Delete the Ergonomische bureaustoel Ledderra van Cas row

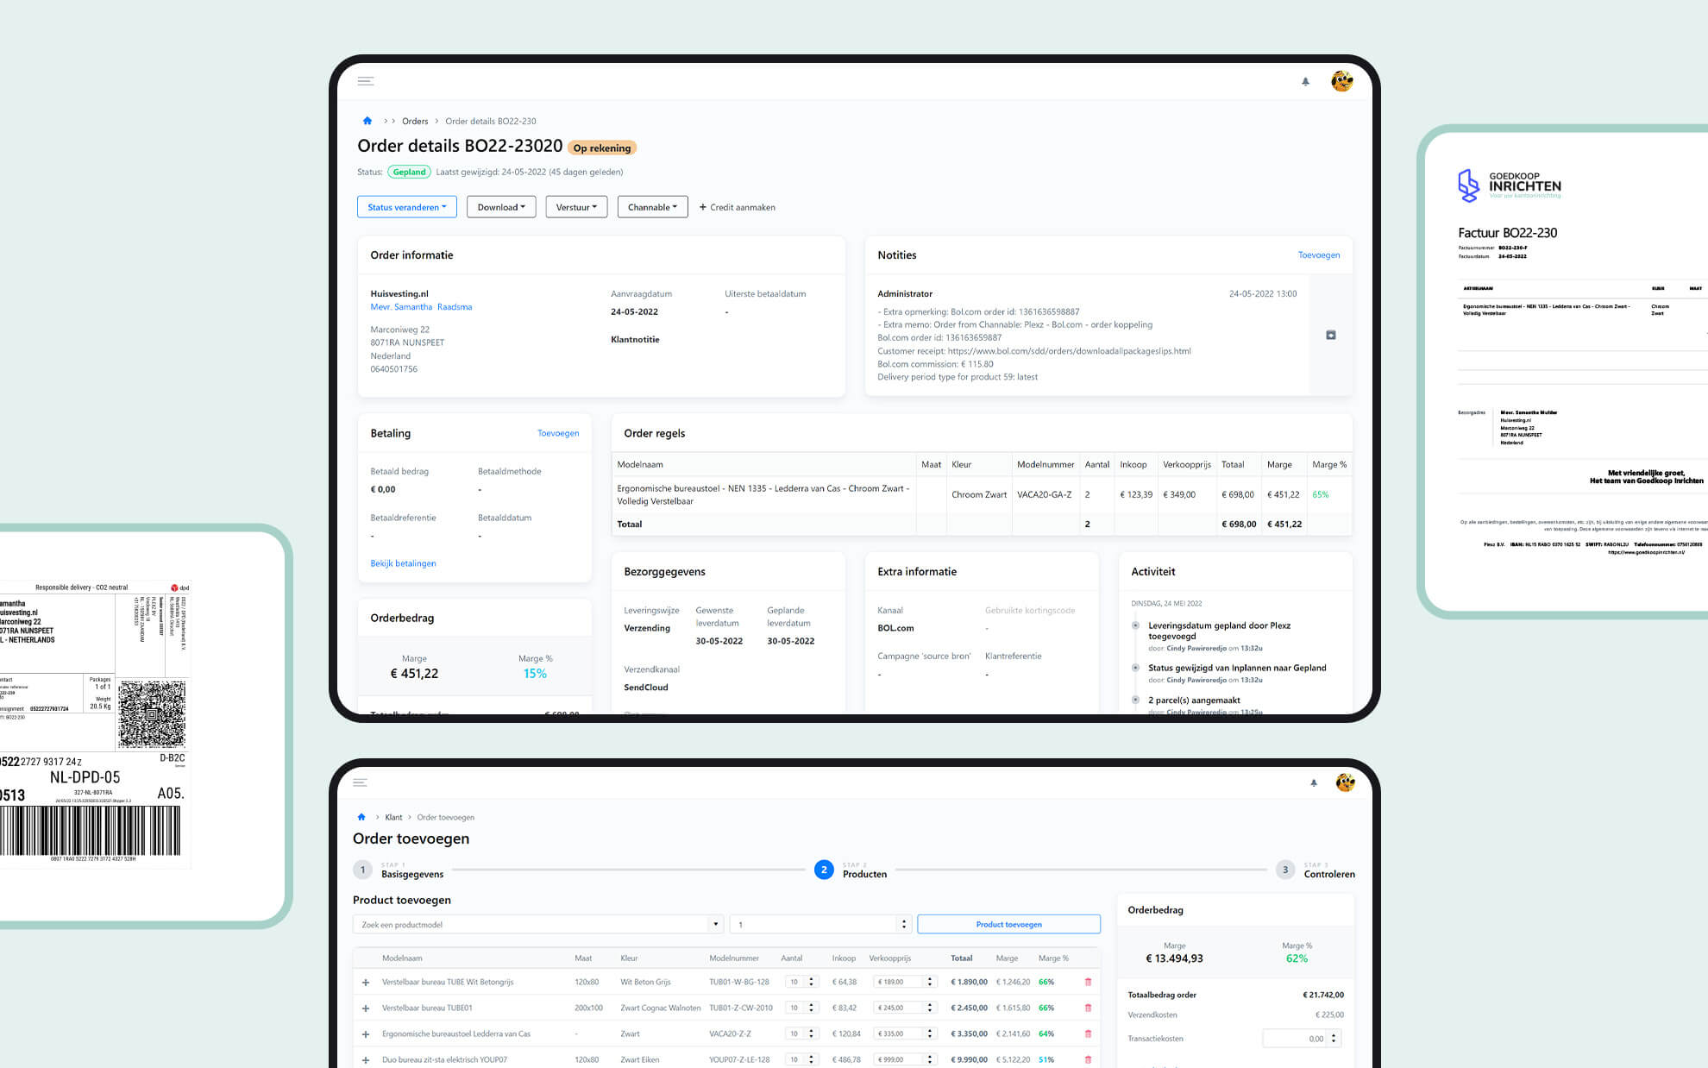tap(1088, 1033)
